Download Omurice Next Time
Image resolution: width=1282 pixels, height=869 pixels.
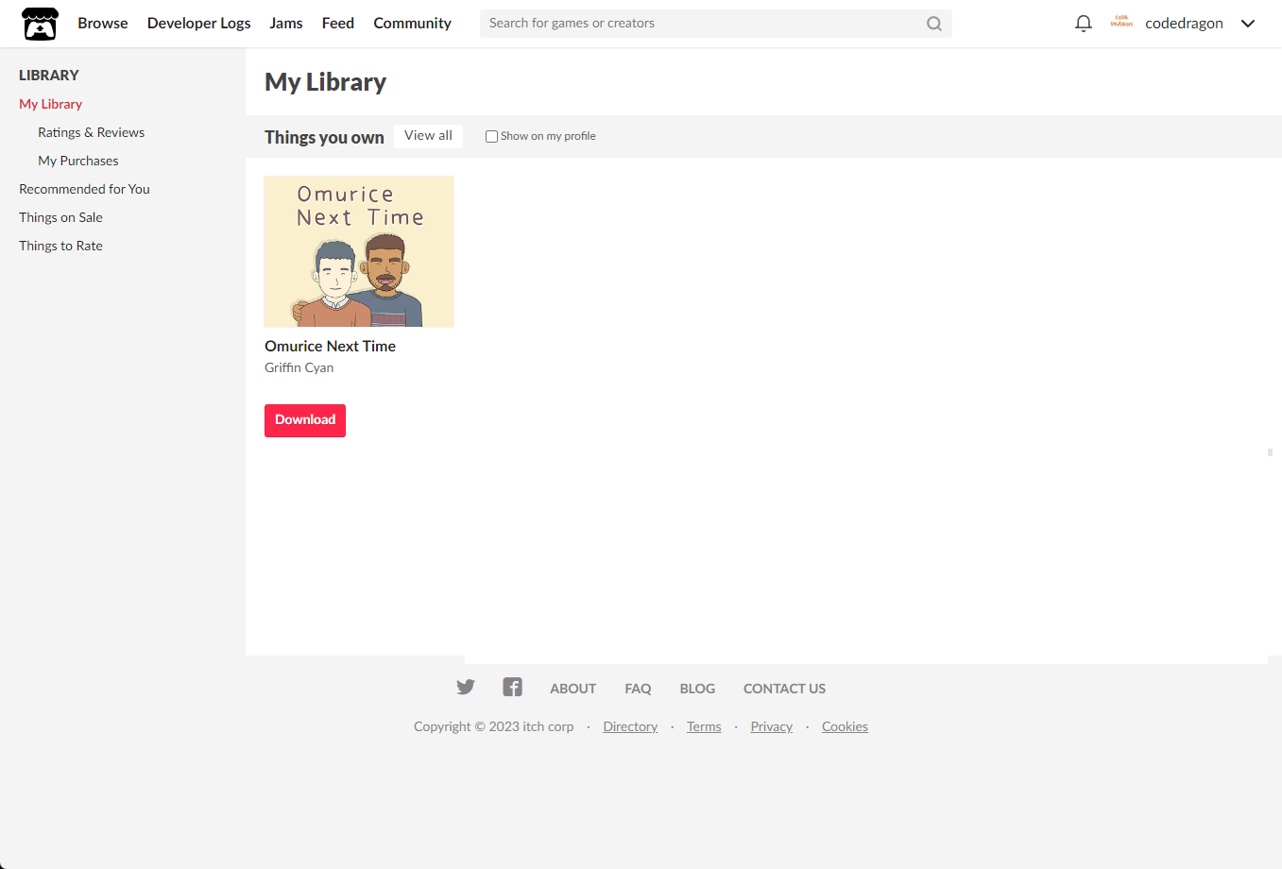(x=305, y=420)
